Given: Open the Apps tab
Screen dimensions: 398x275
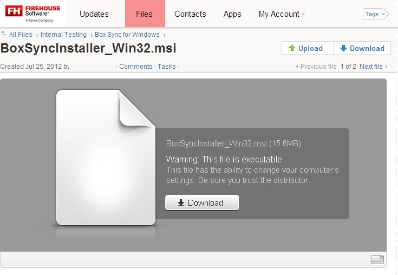Looking at the screenshot, I should (x=232, y=14).
